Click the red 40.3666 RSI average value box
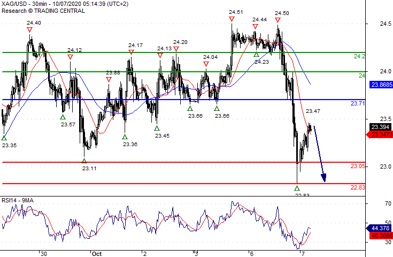The width and height of the screenshot is (393, 257). (x=381, y=236)
